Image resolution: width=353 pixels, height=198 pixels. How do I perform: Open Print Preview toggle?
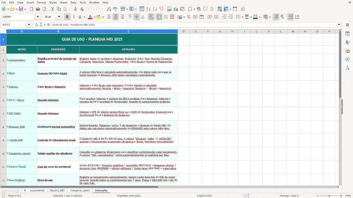pos(44,9)
